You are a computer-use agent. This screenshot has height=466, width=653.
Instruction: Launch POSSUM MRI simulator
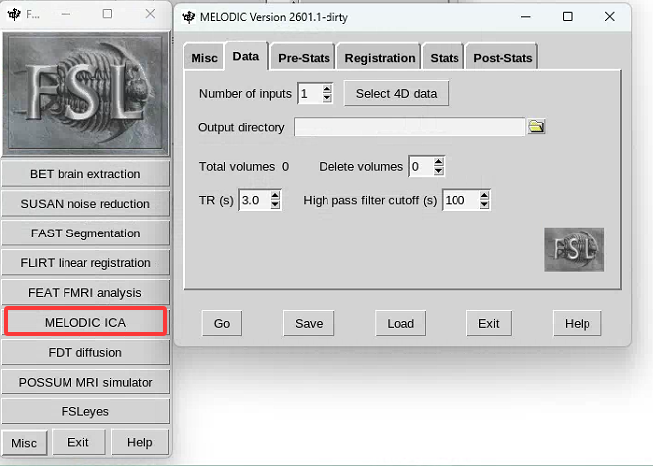coord(85,382)
